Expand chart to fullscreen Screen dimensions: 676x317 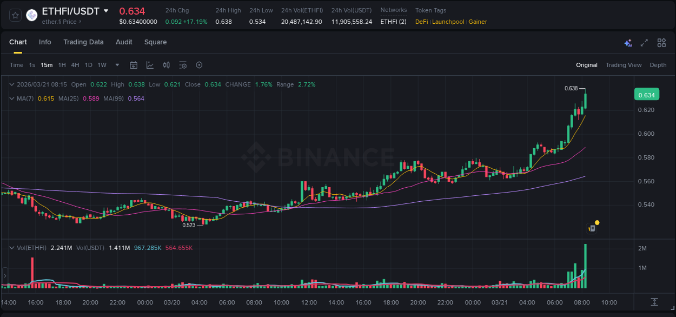644,43
